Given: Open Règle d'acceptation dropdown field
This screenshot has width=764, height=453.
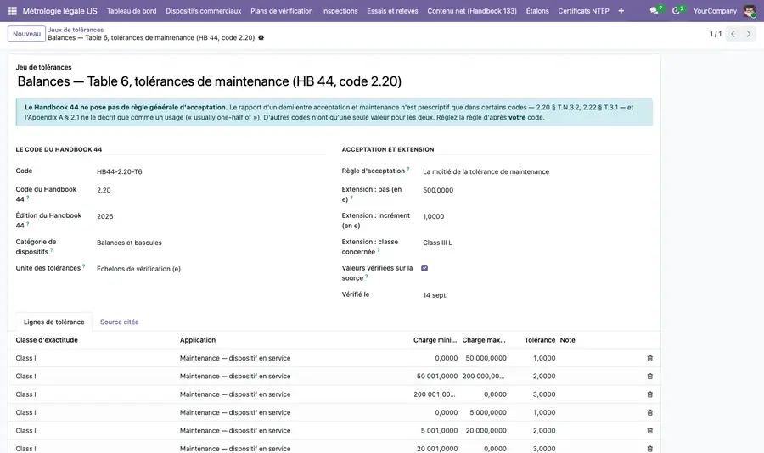Looking at the screenshot, I should coord(537,171).
